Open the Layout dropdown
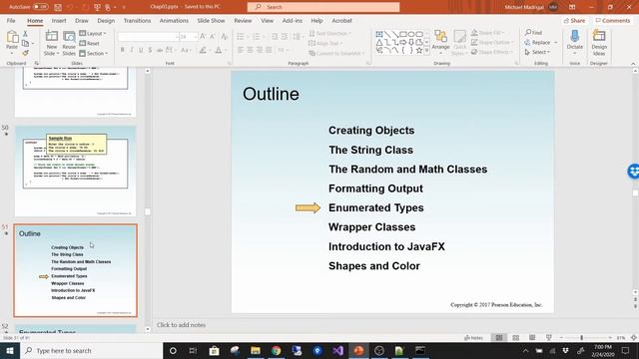The width and height of the screenshot is (639, 359). 93,33
